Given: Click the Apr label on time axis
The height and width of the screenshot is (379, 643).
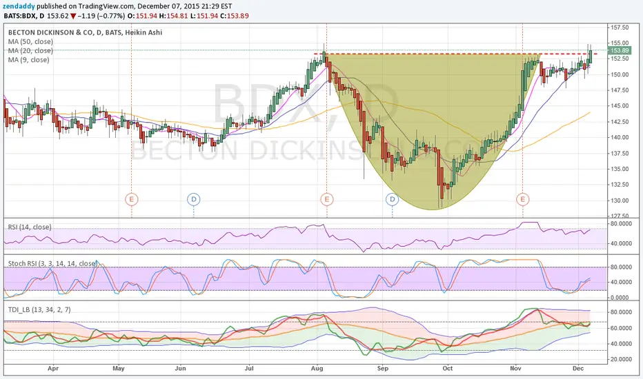Looking at the screenshot, I should point(53,369).
